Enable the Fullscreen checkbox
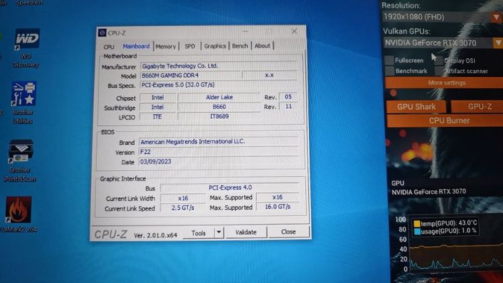 (390, 60)
